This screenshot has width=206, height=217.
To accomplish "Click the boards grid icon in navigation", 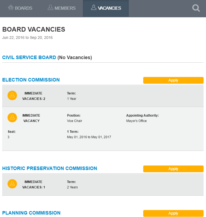I will tap(11, 8).
